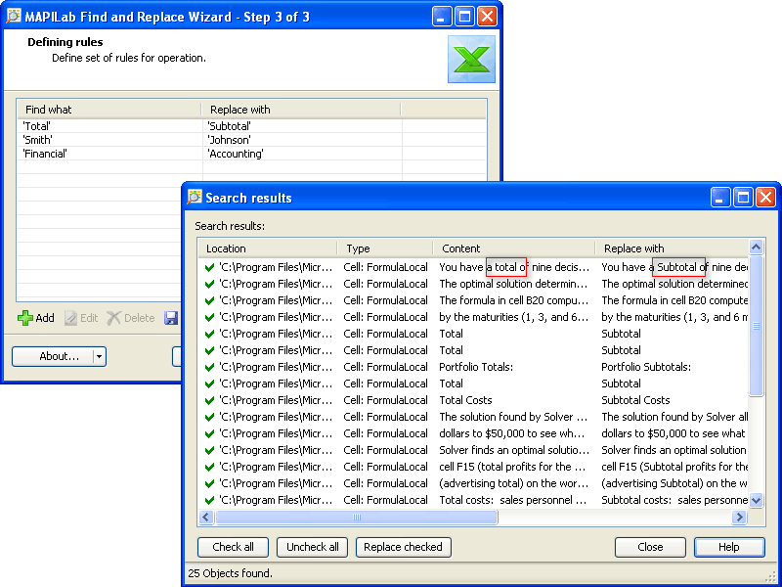
Task: Toggle check for 'The formula in cell B20' row
Action: pos(209,300)
